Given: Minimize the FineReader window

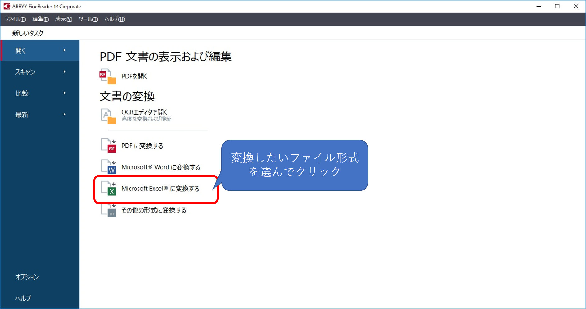Looking at the screenshot, I should tap(539, 6).
